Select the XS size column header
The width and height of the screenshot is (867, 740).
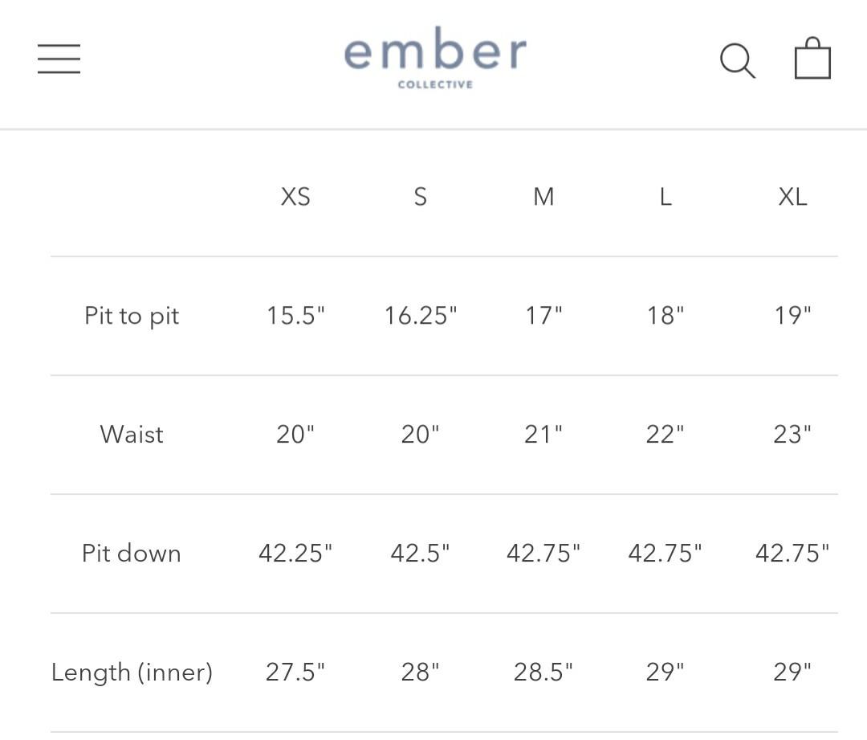(x=295, y=197)
